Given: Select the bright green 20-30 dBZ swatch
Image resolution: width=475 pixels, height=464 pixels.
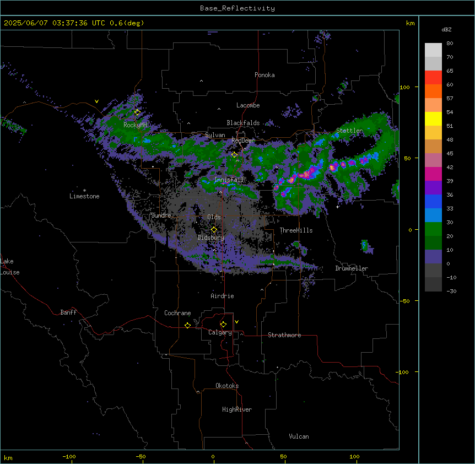Looking at the screenshot, I should tap(433, 229).
